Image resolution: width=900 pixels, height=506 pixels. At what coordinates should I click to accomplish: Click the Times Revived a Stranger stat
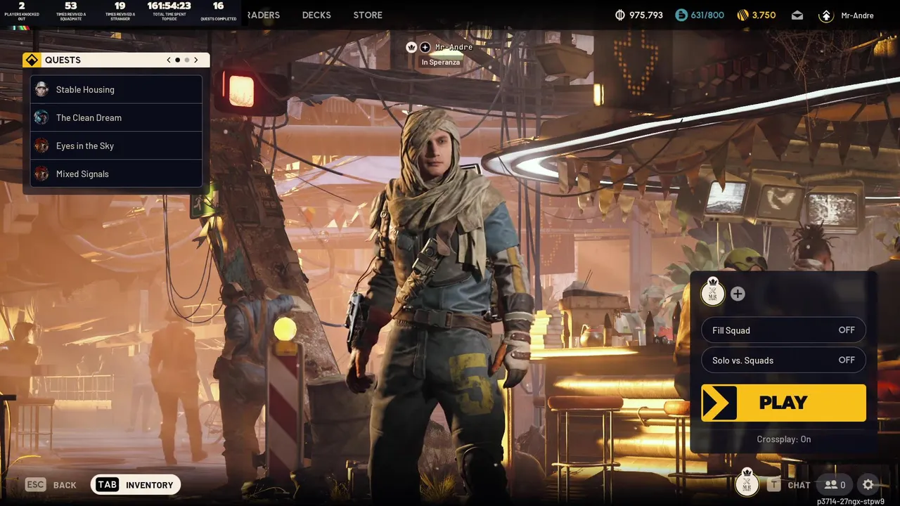(120, 11)
